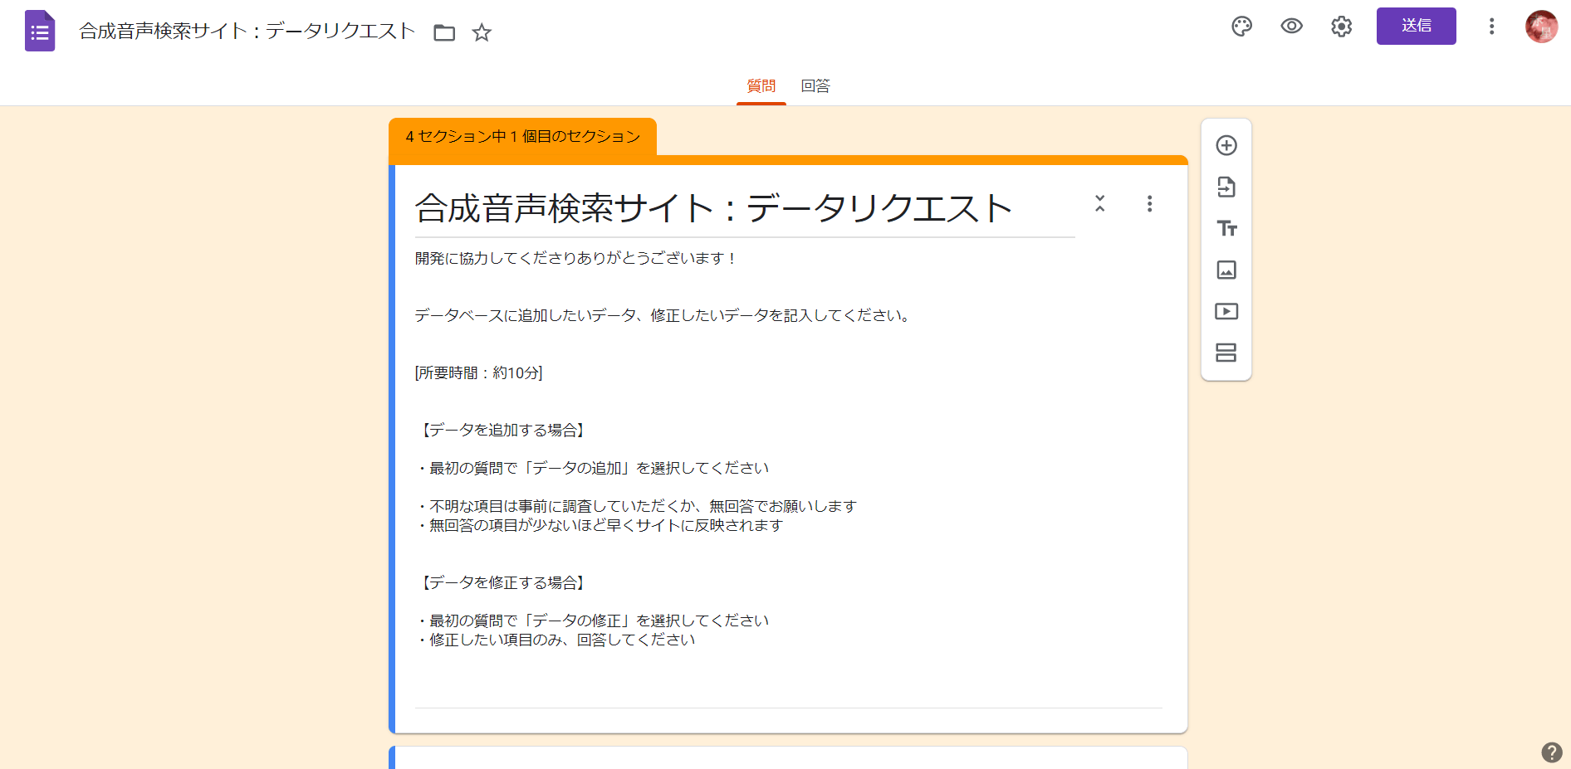Collapse the first section
The height and width of the screenshot is (769, 1571).
(x=1100, y=203)
